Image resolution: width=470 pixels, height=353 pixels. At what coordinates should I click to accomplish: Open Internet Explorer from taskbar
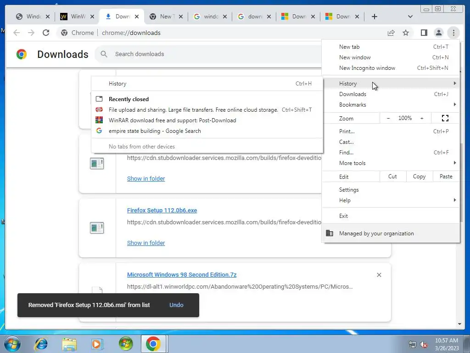click(x=41, y=344)
